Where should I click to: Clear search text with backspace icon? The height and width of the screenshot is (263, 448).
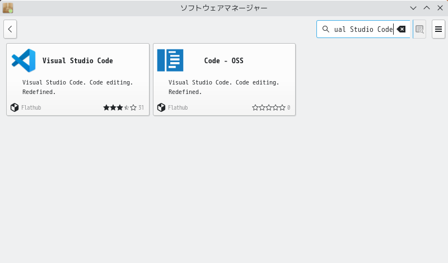401,29
